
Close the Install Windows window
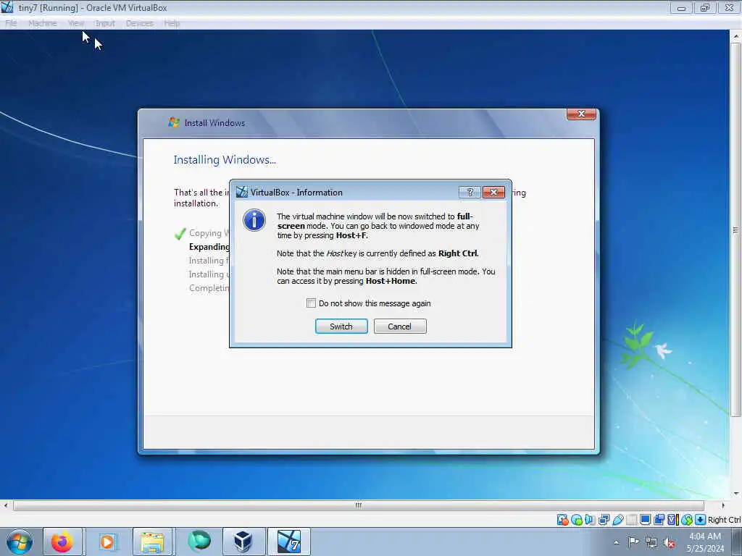pyautogui.click(x=581, y=114)
